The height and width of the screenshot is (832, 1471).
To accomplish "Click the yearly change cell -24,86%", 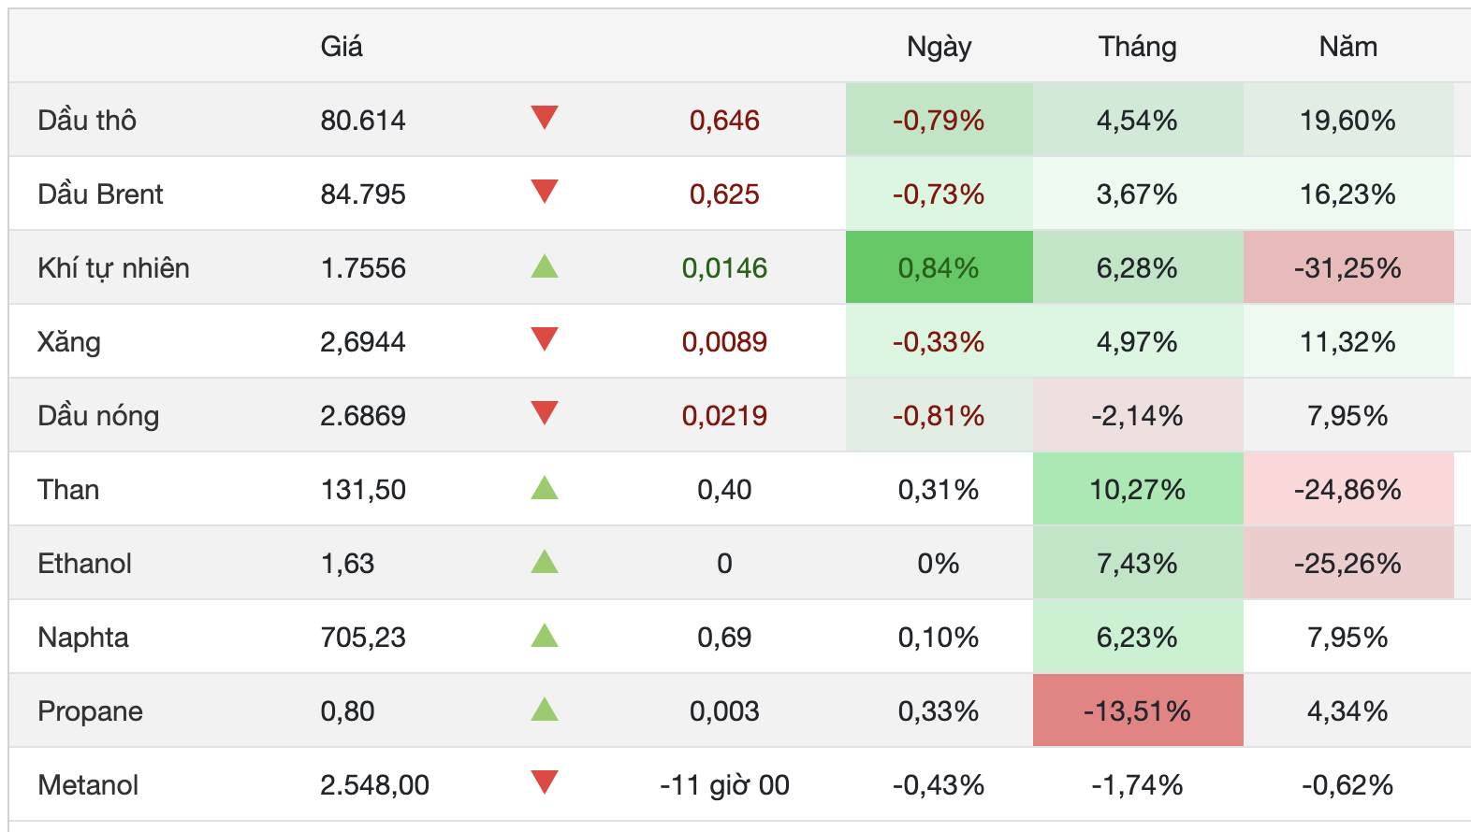I will [x=1348, y=490].
